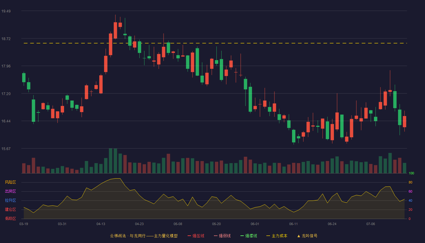Click the 拉升区 zone label
This screenshot has width=425, height=243.
(10, 200)
